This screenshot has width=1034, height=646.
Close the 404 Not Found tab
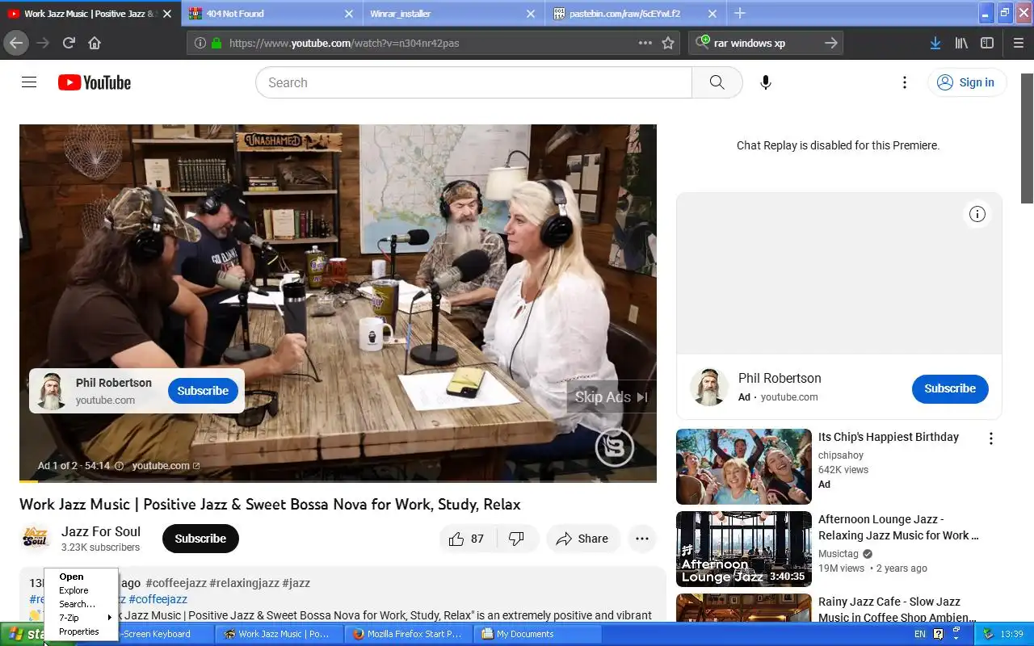349,14
